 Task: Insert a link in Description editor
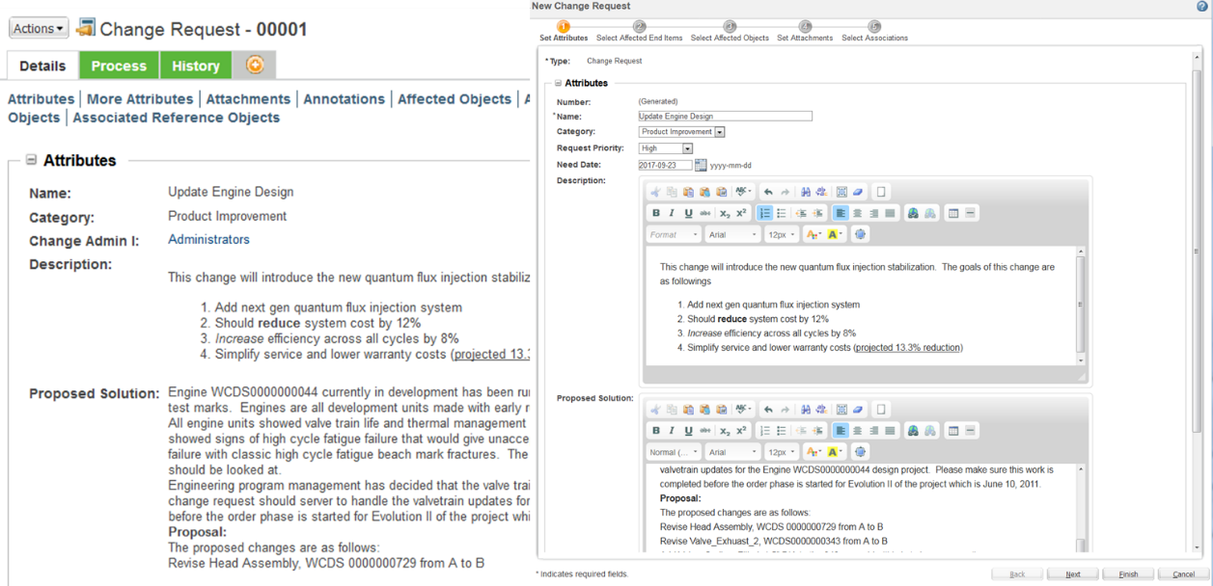tap(913, 213)
